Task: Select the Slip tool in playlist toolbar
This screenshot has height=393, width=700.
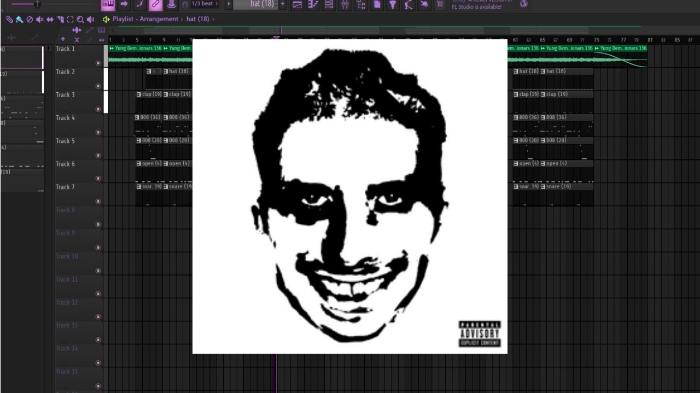Action: pos(50,19)
